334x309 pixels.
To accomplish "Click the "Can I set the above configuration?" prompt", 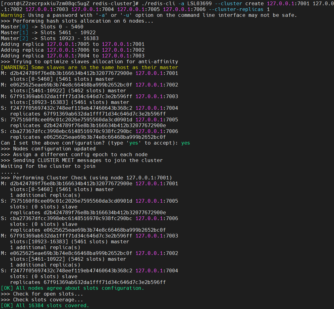I will pyautogui.click(x=90, y=143).
